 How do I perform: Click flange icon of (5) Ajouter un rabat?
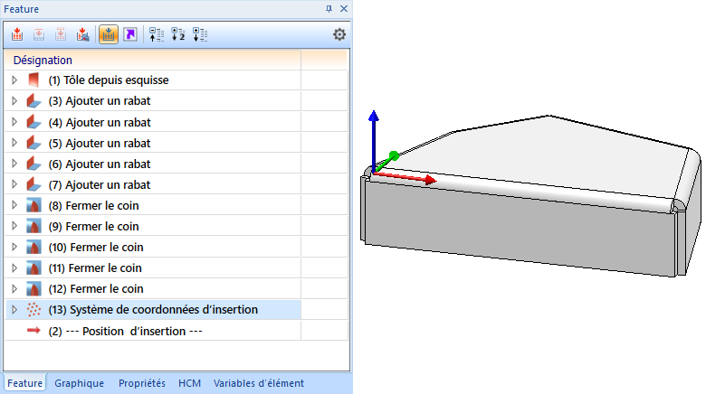pyautogui.click(x=33, y=143)
